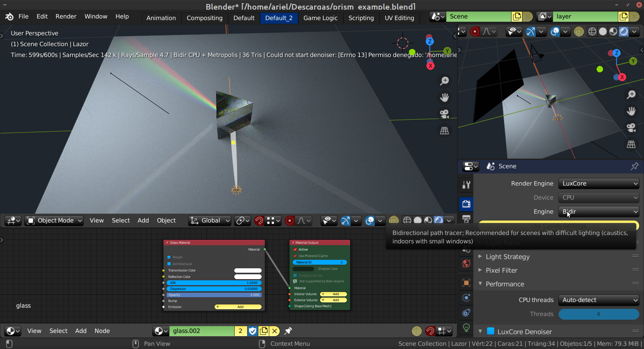Click Add button for Emission in Glass Material
The height and width of the screenshot is (349, 644).
[238, 307]
